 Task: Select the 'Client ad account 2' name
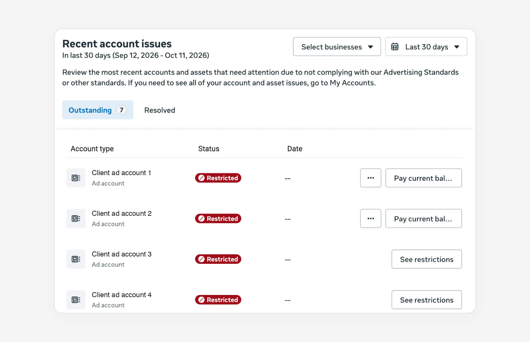pos(122,214)
